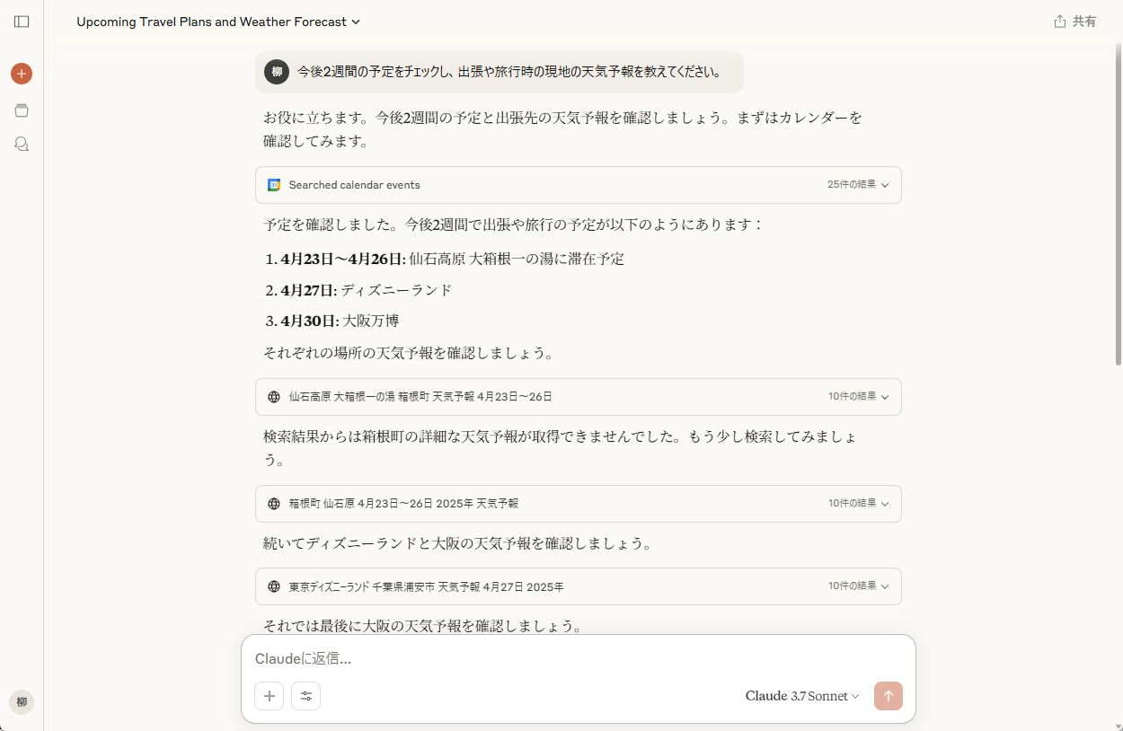Click the globe icon on the 箱根町 仙石原 card

(274, 504)
